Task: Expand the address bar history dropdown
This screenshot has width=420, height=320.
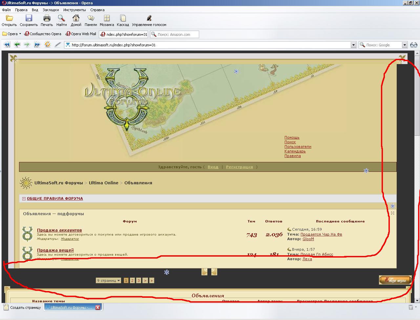Action: click(353, 45)
